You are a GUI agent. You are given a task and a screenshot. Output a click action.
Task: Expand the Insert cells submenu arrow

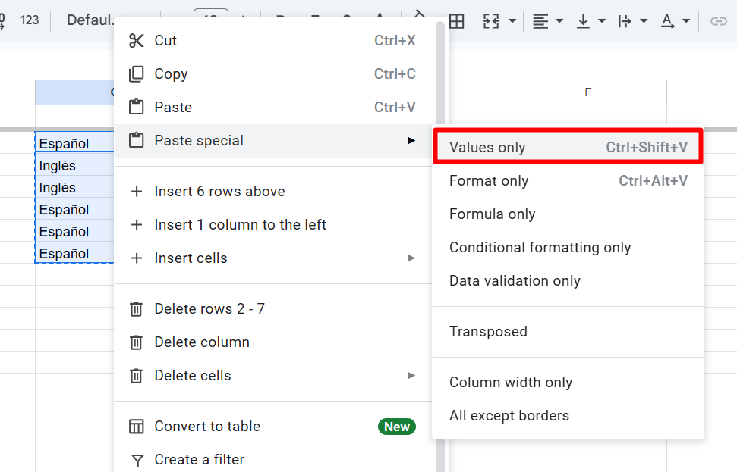(x=411, y=258)
